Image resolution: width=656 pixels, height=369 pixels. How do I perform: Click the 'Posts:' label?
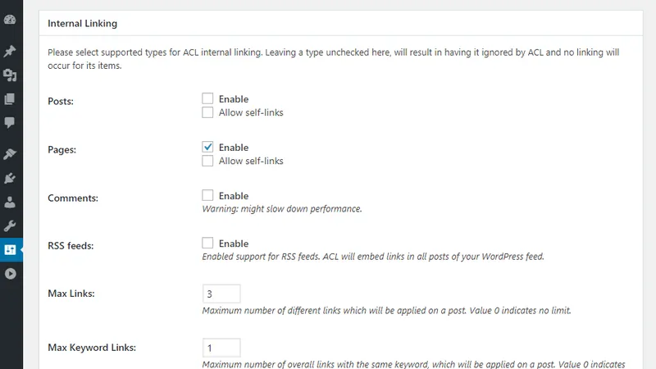[x=61, y=101]
